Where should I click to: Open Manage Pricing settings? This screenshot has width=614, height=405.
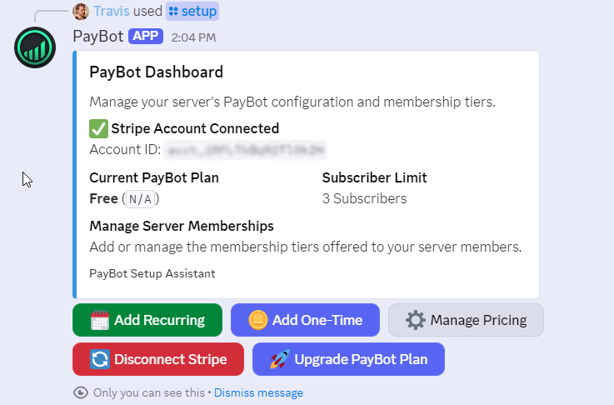pyautogui.click(x=466, y=320)
